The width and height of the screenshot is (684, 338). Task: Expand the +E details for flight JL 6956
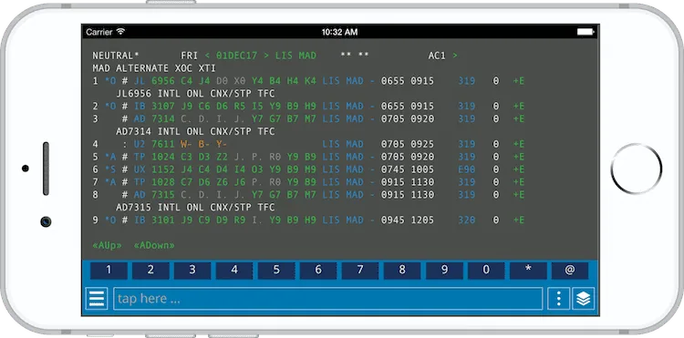pos(519,81)
